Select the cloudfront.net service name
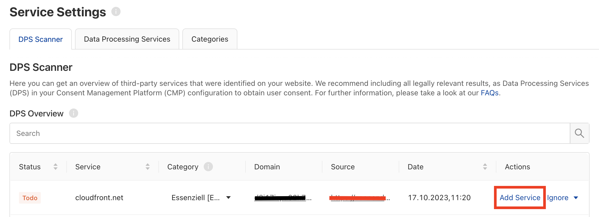Image resolution: width=599 pixels, height=217 pixels. [99, 198]
